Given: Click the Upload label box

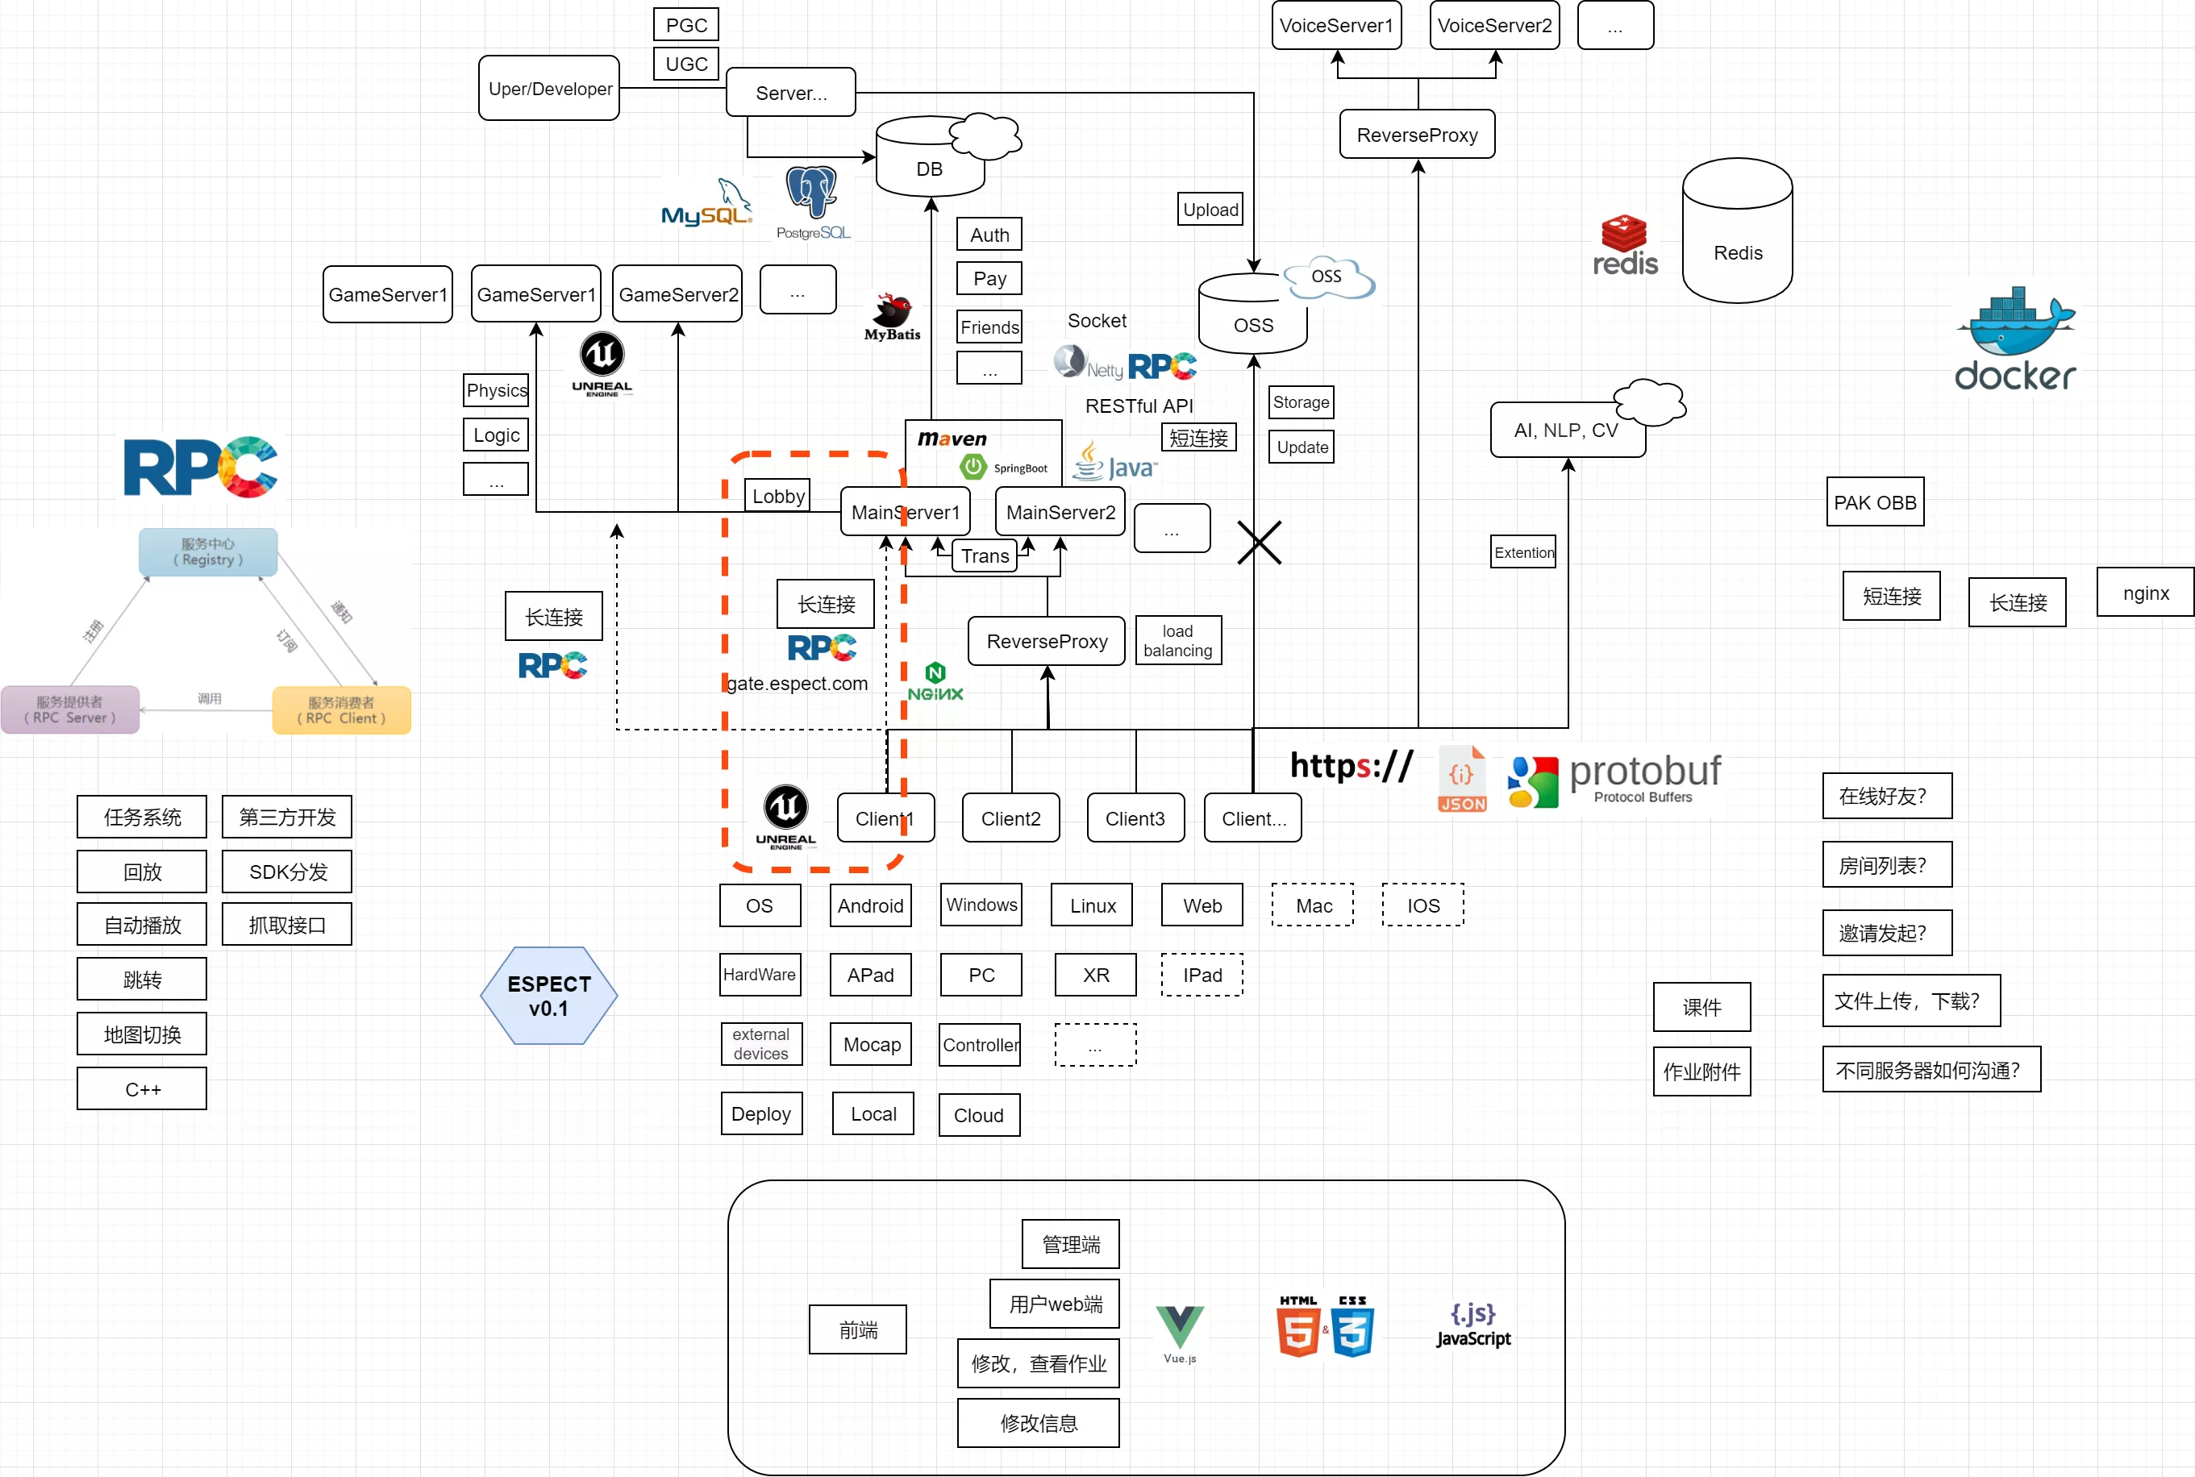Looking at the screenshot, I should pos(1210,209).
